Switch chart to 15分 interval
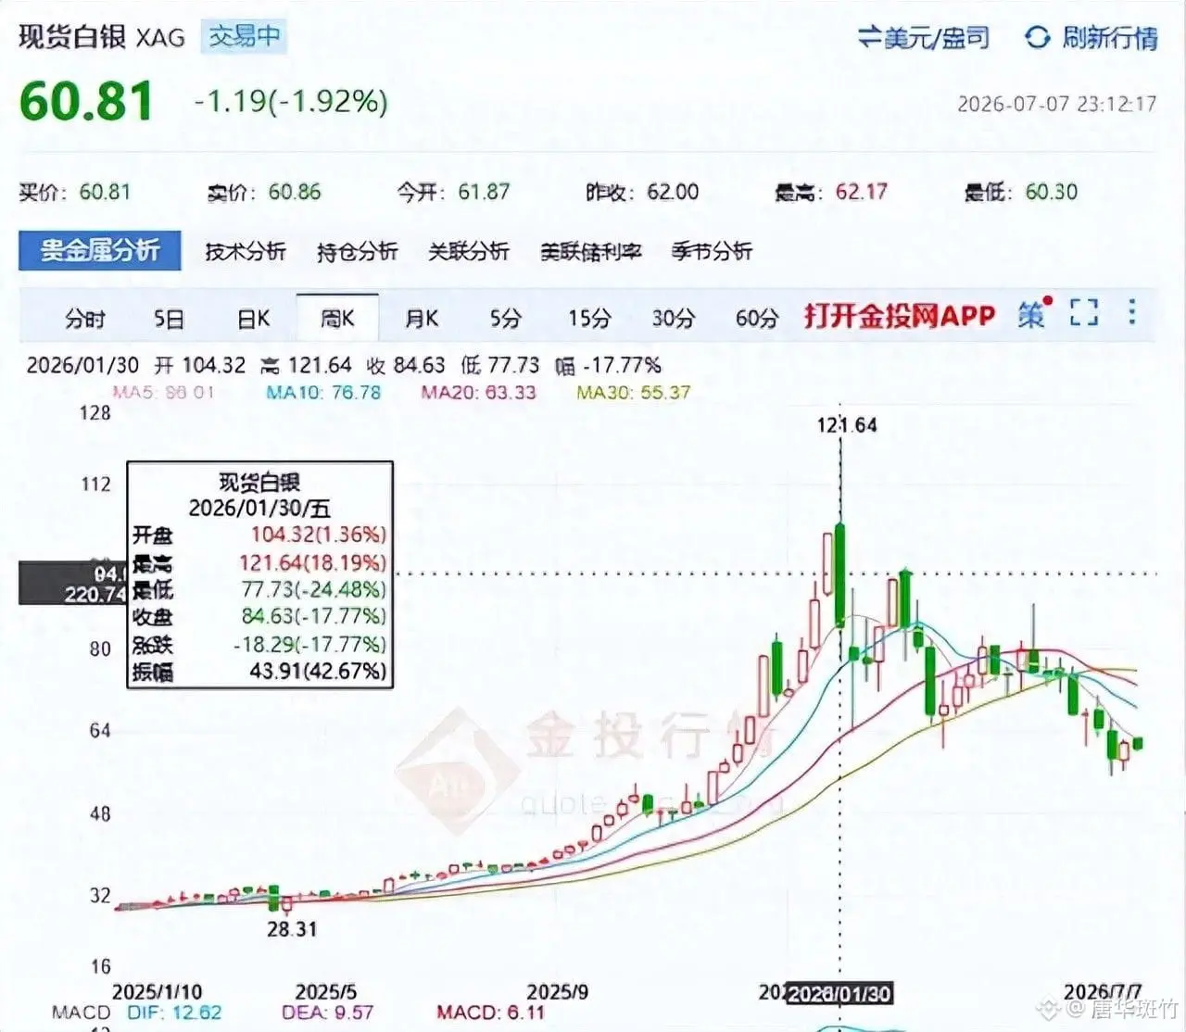 pyautogui.click(x=590, y=319)
